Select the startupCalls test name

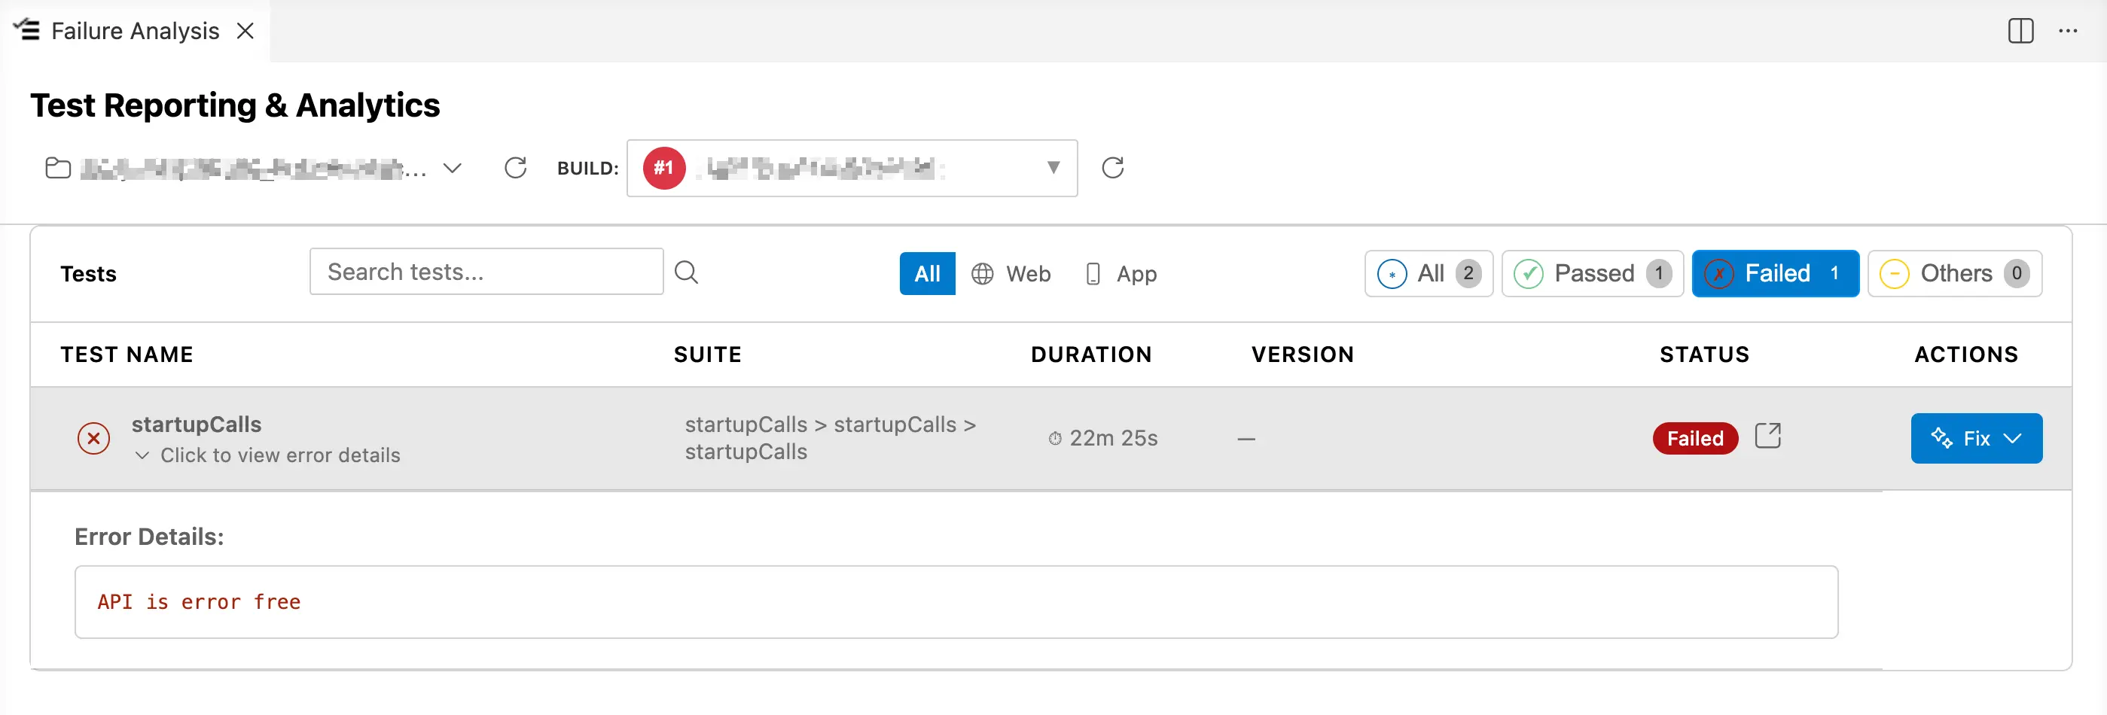[x=197, y=425]
